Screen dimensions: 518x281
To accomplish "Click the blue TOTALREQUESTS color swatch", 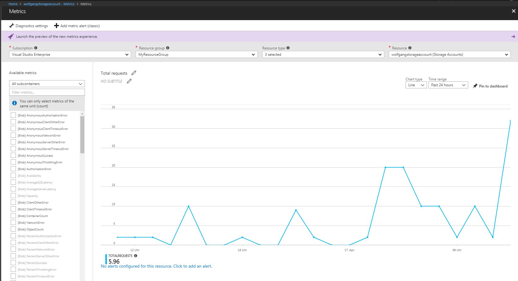I will [106, 258].
